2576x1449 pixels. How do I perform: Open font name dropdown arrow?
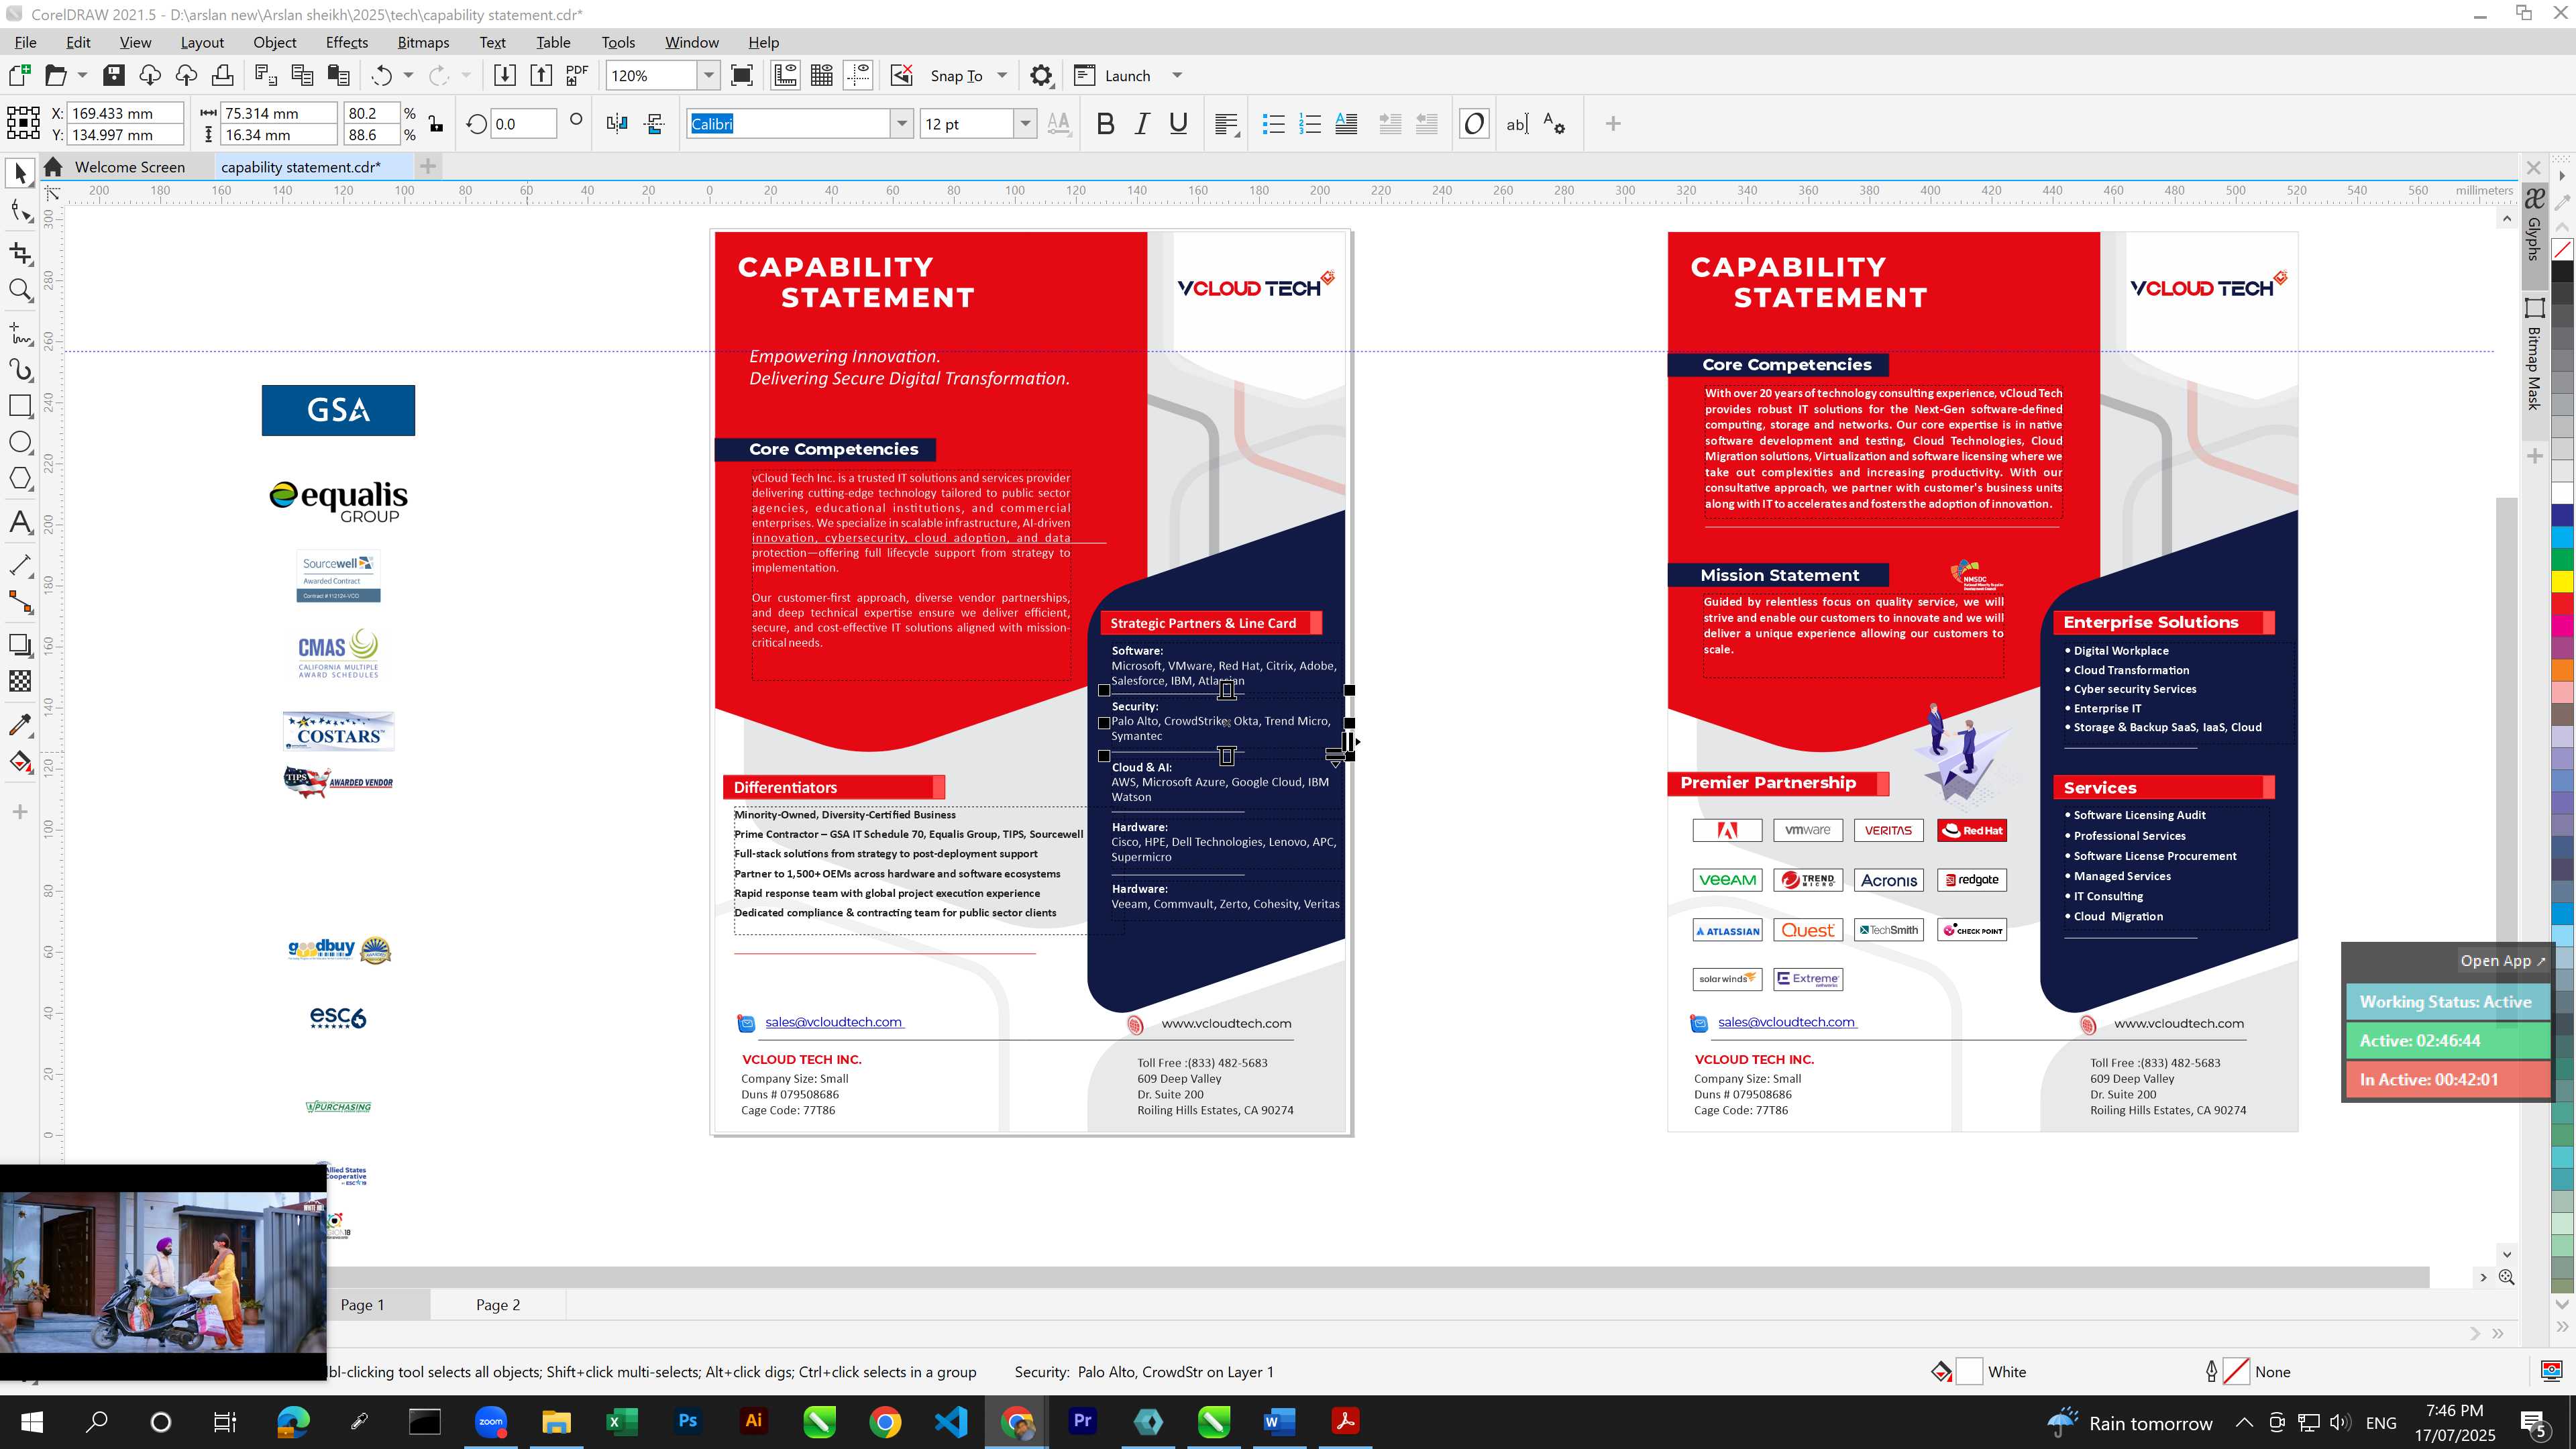902,124
